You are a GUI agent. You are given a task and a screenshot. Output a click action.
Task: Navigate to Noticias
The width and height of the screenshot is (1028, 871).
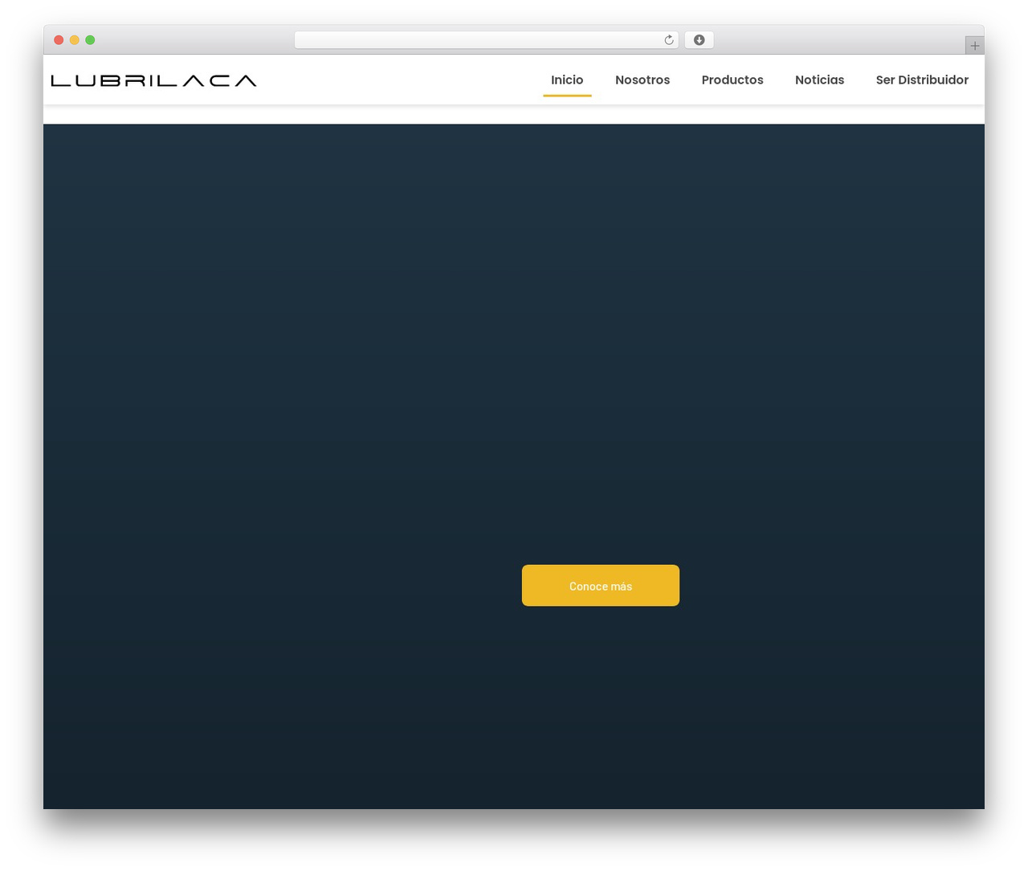point(819,80)
